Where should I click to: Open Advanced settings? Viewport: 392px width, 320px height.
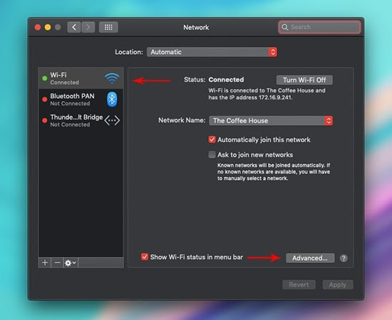(x=310, y=258)
